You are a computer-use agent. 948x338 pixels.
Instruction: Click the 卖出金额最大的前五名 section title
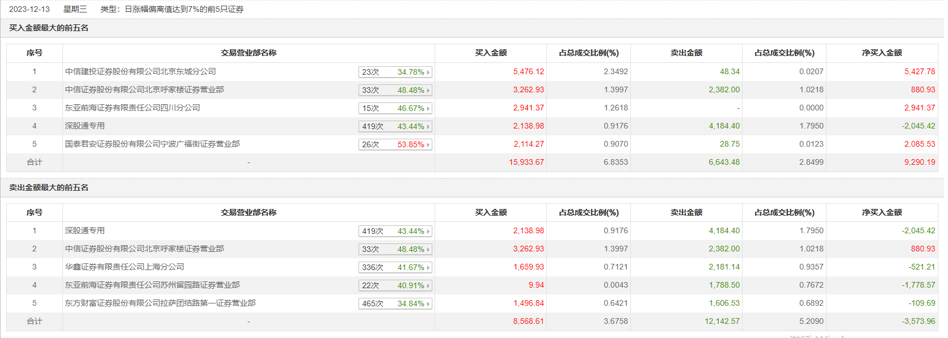tap(49, 187)
